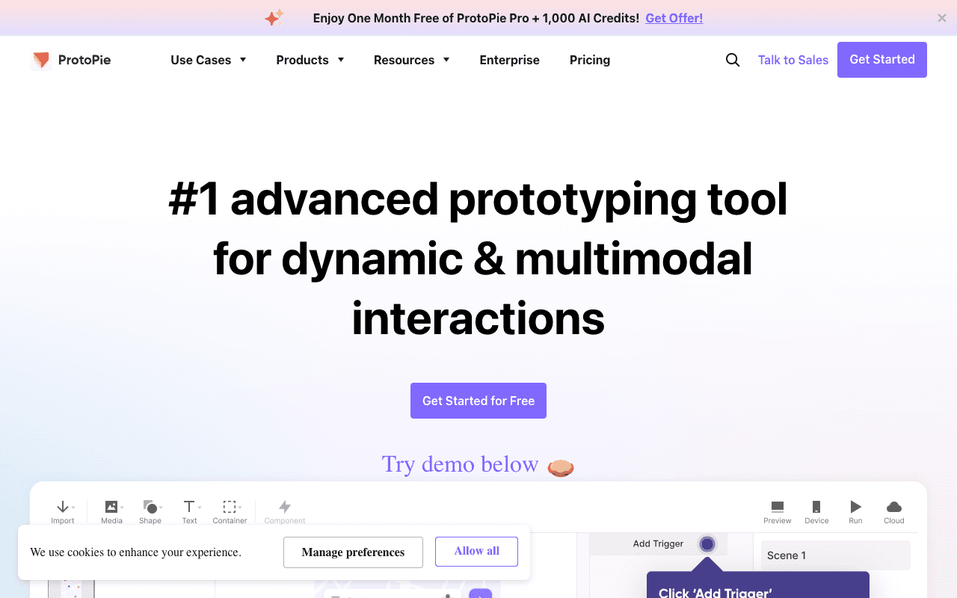The image size is (957, 598).
Task: Click the Run play icon
Action: [856, 507]
